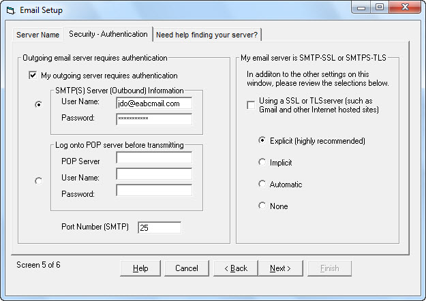This screenshot has height=301, width=426.
Task: Click the POP Server input field
Action: (x=154, y=158)
